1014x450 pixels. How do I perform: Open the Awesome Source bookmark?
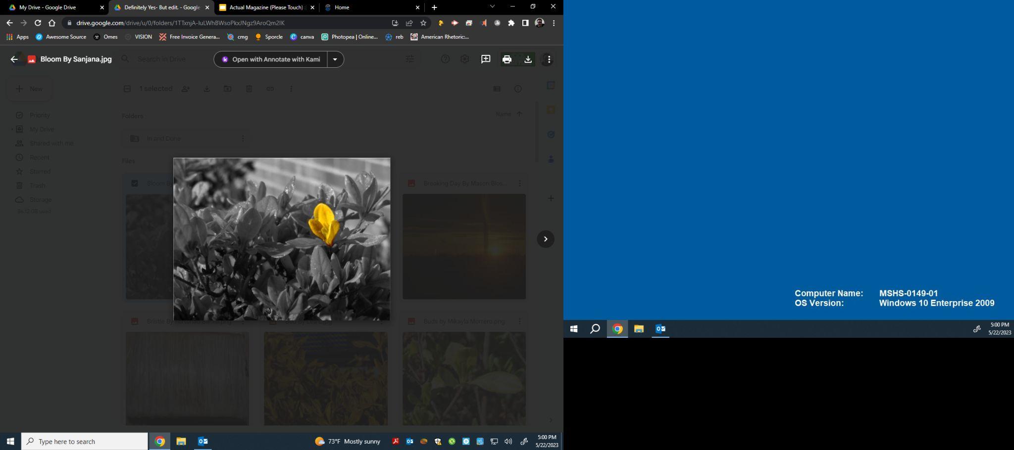click(61, 37)
